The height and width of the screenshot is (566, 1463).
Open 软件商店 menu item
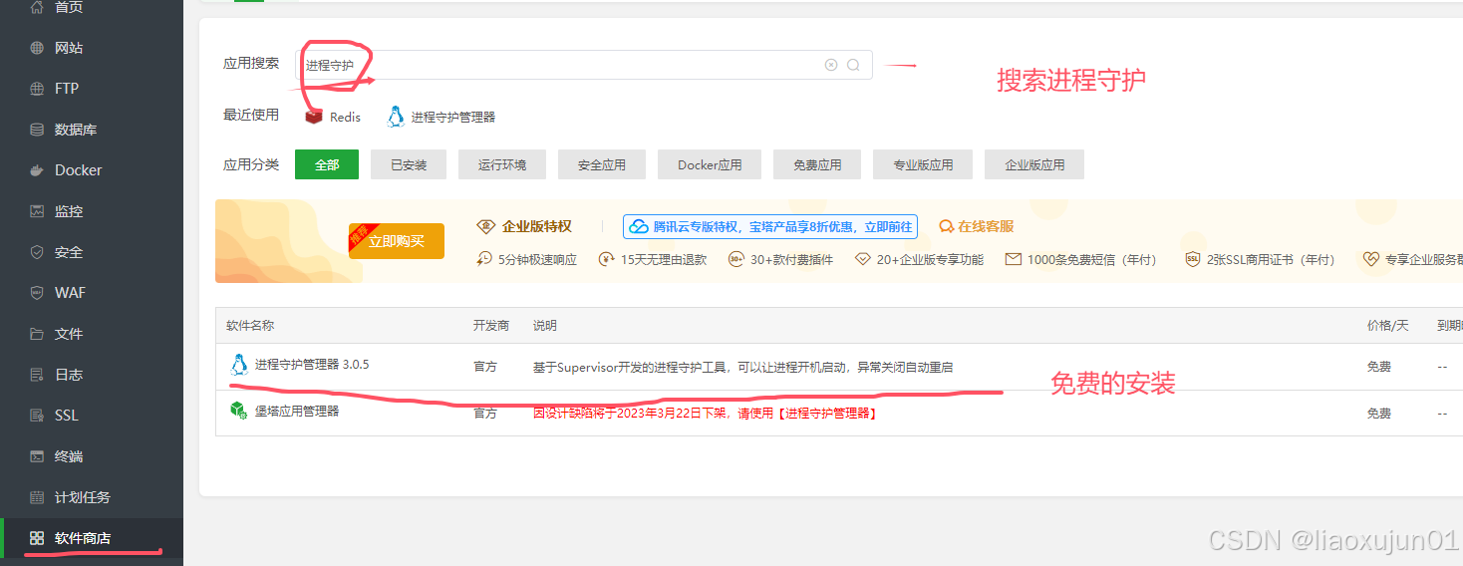click(x=82, y=538)
